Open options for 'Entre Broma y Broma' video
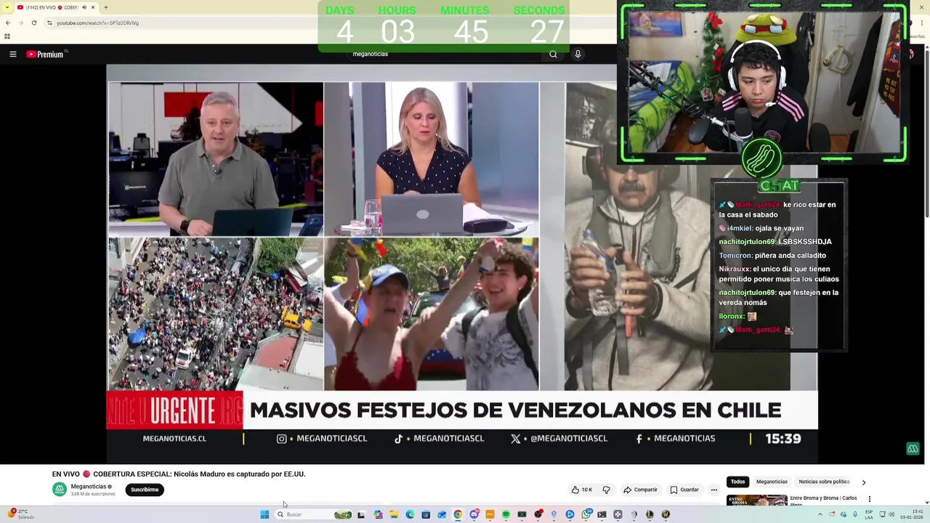The height and width of the screenshot is (523, 930). click(x=869, y=499)
